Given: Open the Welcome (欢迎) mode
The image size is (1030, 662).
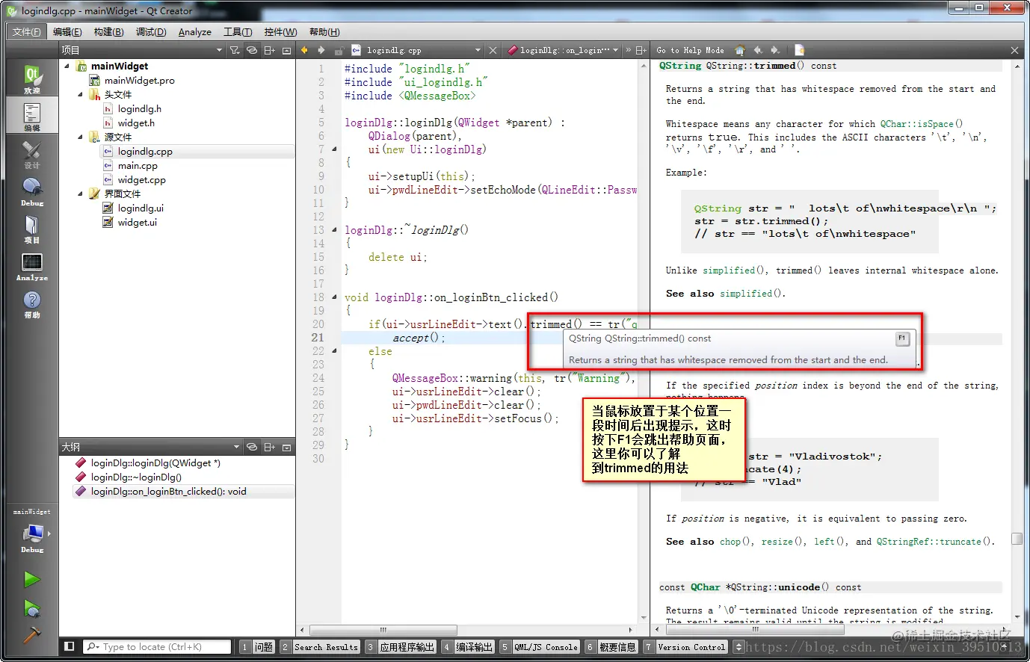Looking at the screenshot, I should (x=31, y=78).
